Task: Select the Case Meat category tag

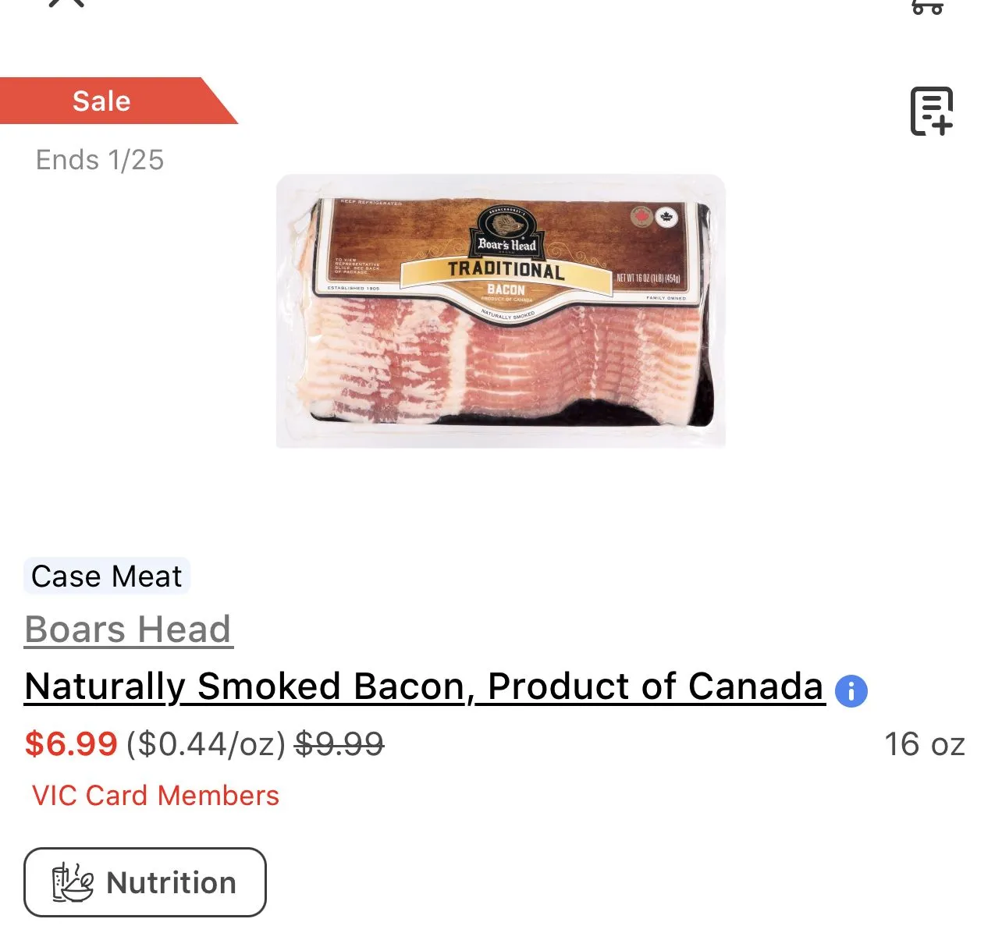Action: (106, 576)
